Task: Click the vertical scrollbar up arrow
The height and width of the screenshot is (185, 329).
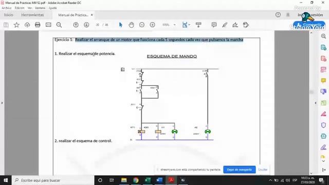Action: (x=312, y=33)
